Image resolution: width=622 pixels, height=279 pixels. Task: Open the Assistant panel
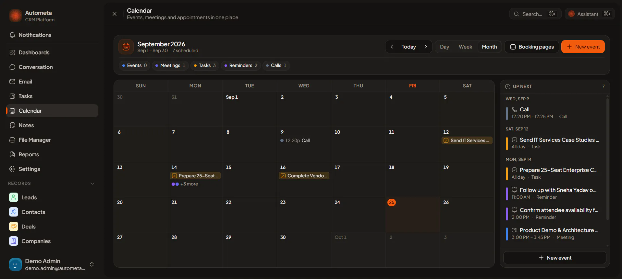click(590, 14)
